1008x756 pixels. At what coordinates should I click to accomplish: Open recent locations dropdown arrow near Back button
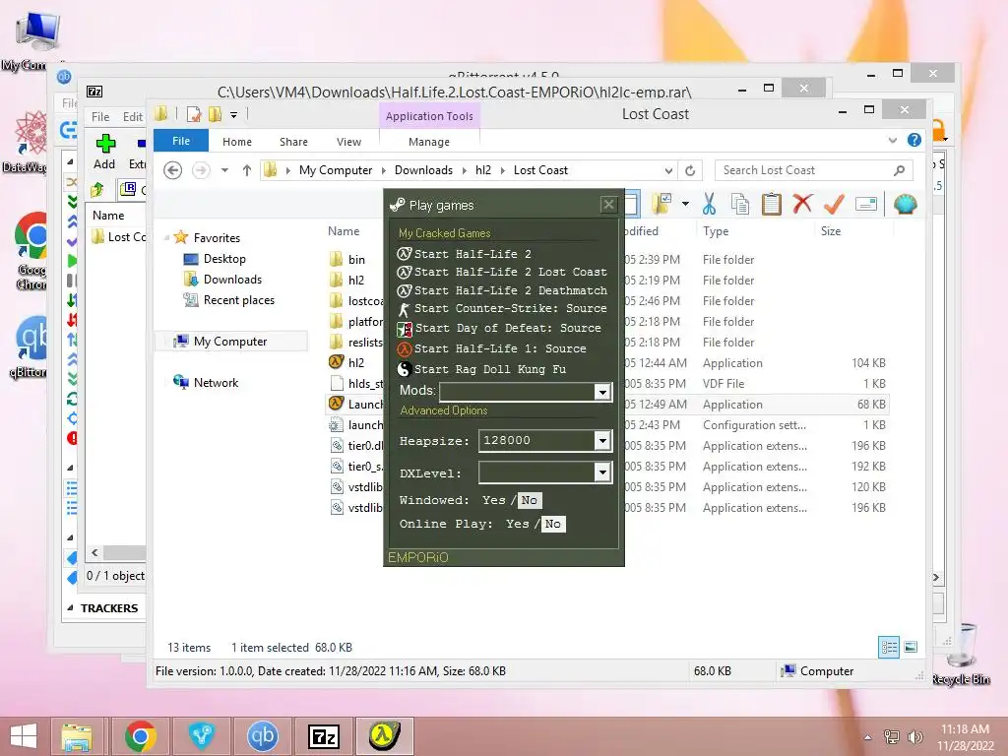point(224,170)
